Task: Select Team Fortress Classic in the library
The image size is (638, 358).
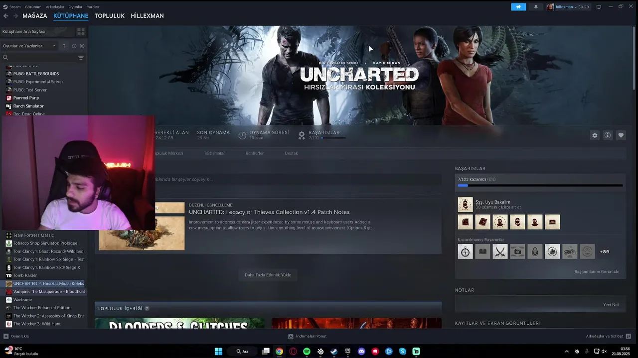Action: pyautogui.click(x=33, y=235)
